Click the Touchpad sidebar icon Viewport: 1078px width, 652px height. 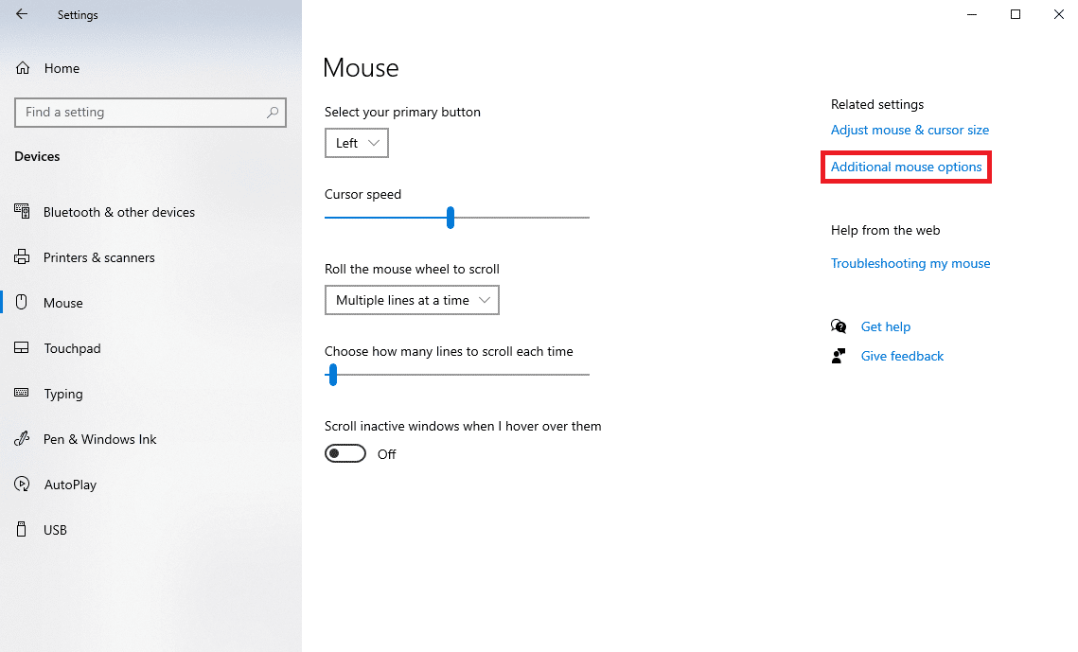(x=22, y=347)
